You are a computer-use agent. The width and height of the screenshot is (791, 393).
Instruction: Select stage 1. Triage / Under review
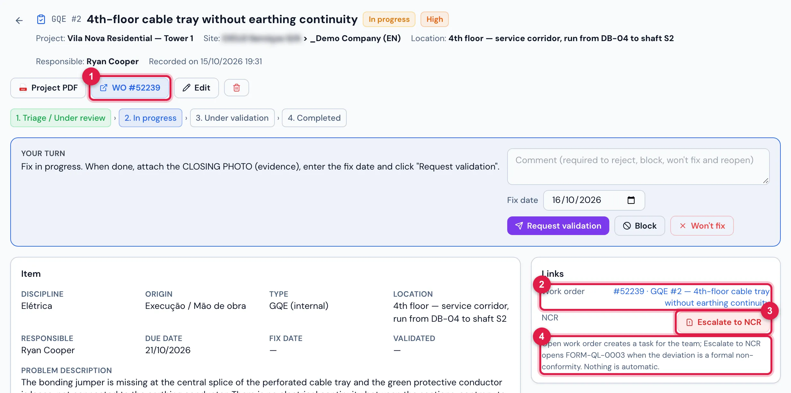tap(61, 118)
